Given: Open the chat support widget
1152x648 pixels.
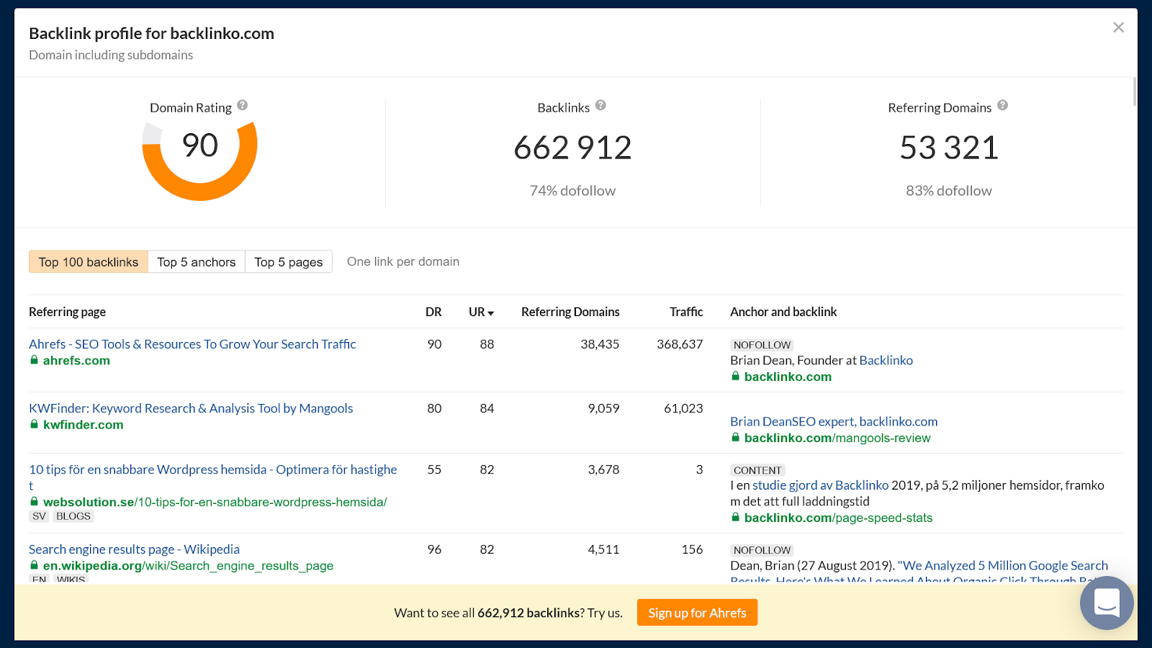Looking at the screenshot, I should (x=1107, y=603).
